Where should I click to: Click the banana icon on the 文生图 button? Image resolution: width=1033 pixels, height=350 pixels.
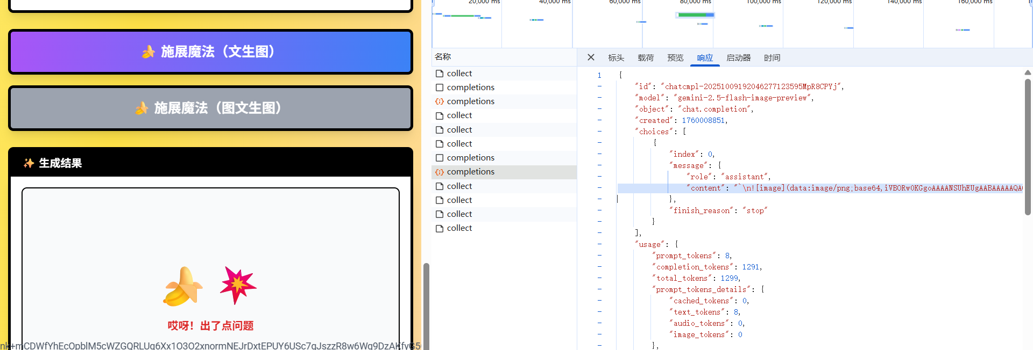point(148,52)
